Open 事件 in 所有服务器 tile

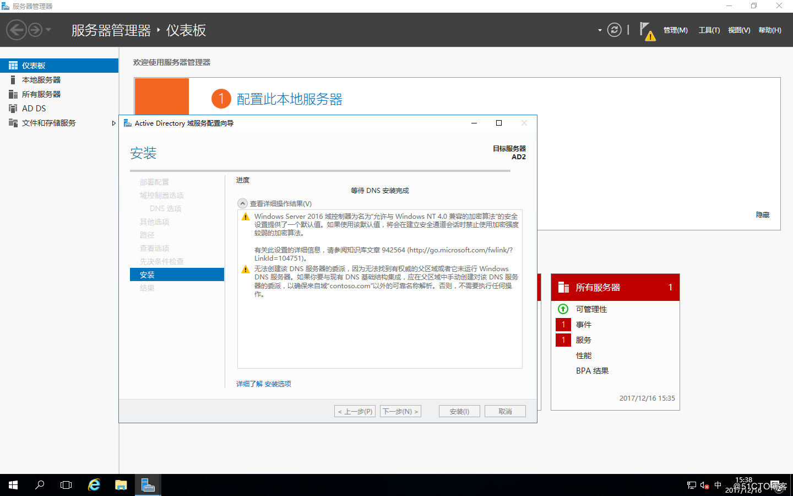pos(584,325)
